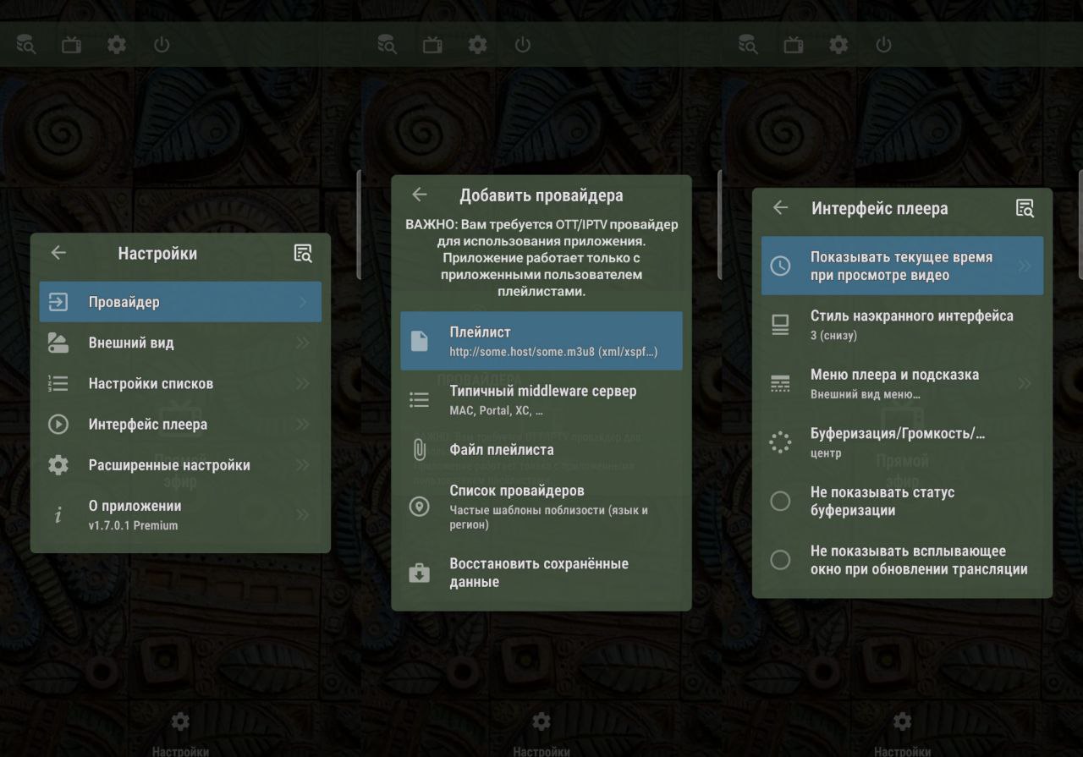Open the Провайдер settings entry
This screenshot has height=757, width=1083.
pyautogui.click(x=179, y=302)
